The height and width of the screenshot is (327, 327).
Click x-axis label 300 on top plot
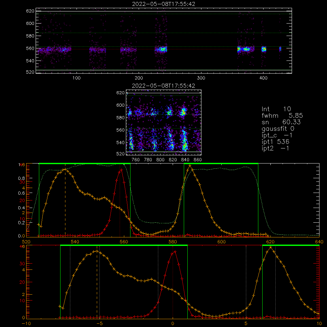[201, 78]
